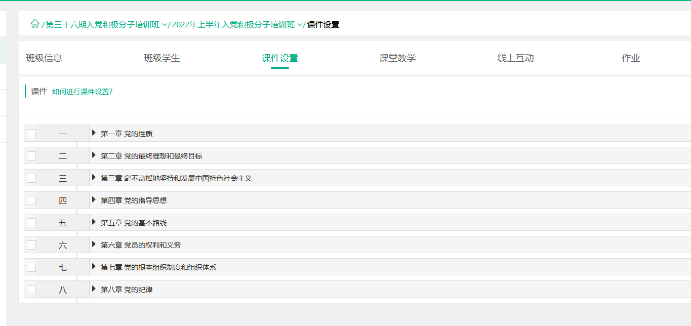
Task: Open dropdown next to 2022年上半年入党积极分子培训班
Action: coord(300,25)
